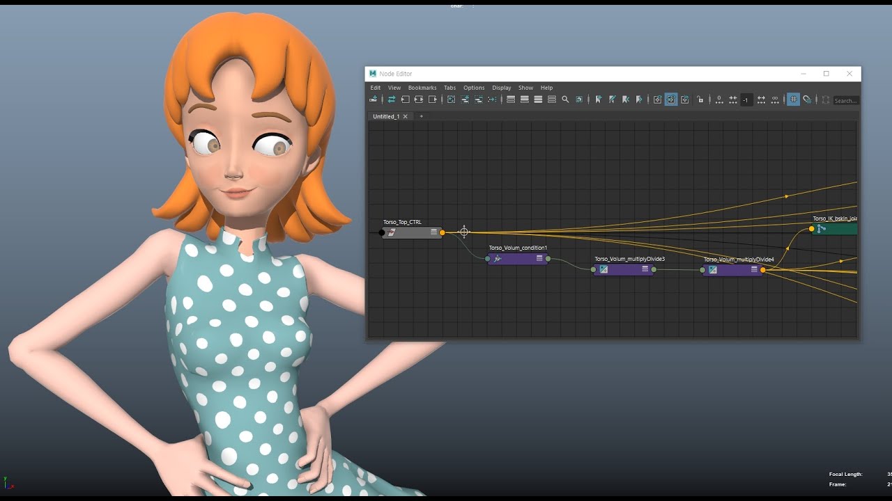This screenshot has height=501, width=892.
Task: Maximize the Node Editor window
Action: pos(826,74)
